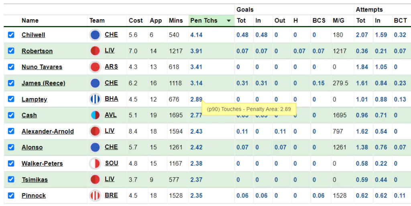Open the Robertson player link
The height and width of the screenshot is (206, 411).
[x=37, y=51]
